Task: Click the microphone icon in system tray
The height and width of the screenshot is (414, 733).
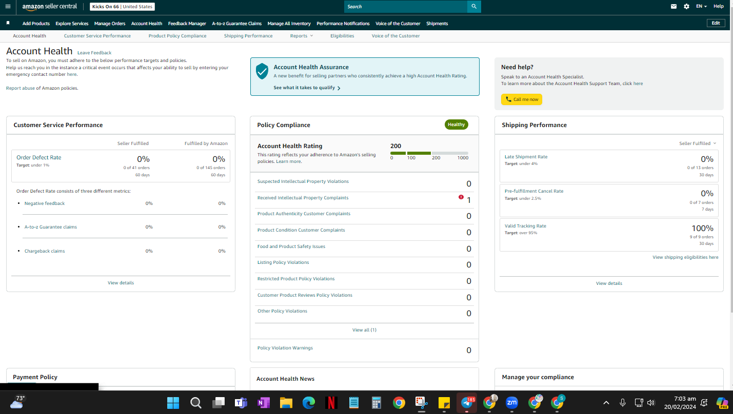Action: [623, 403]
